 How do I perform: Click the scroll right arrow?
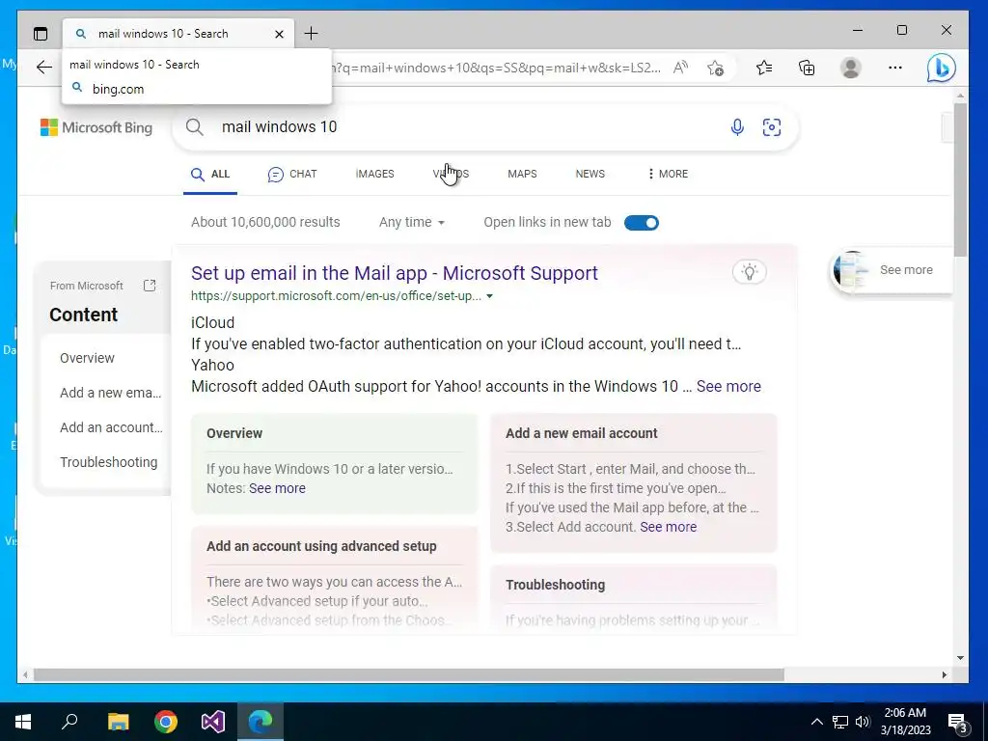pos(944,674)
